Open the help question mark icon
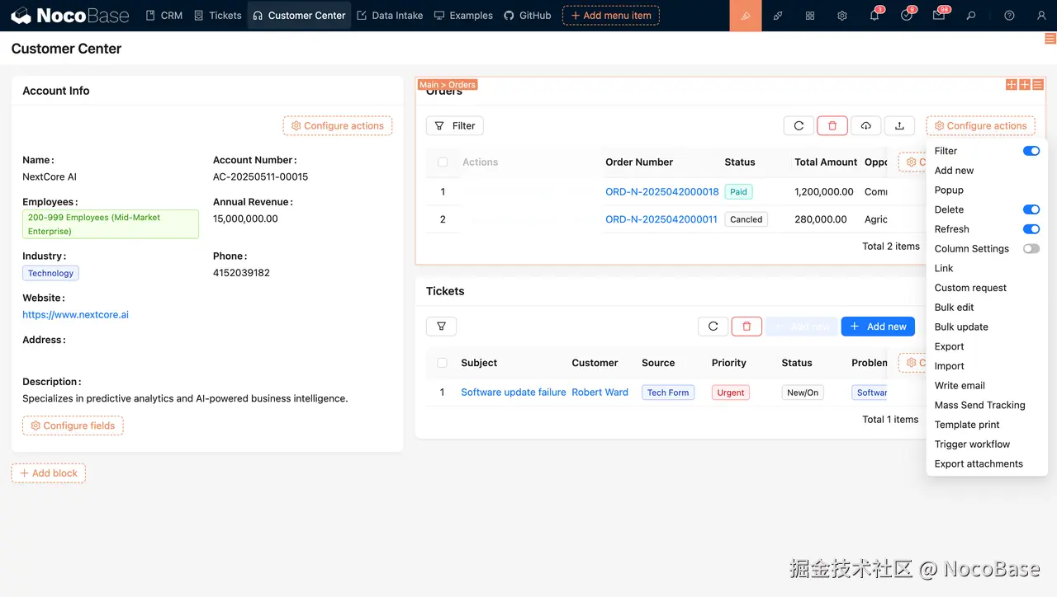Image resolution: width=1057 pixels, height=597 pixels. [x=1009, y=16]
